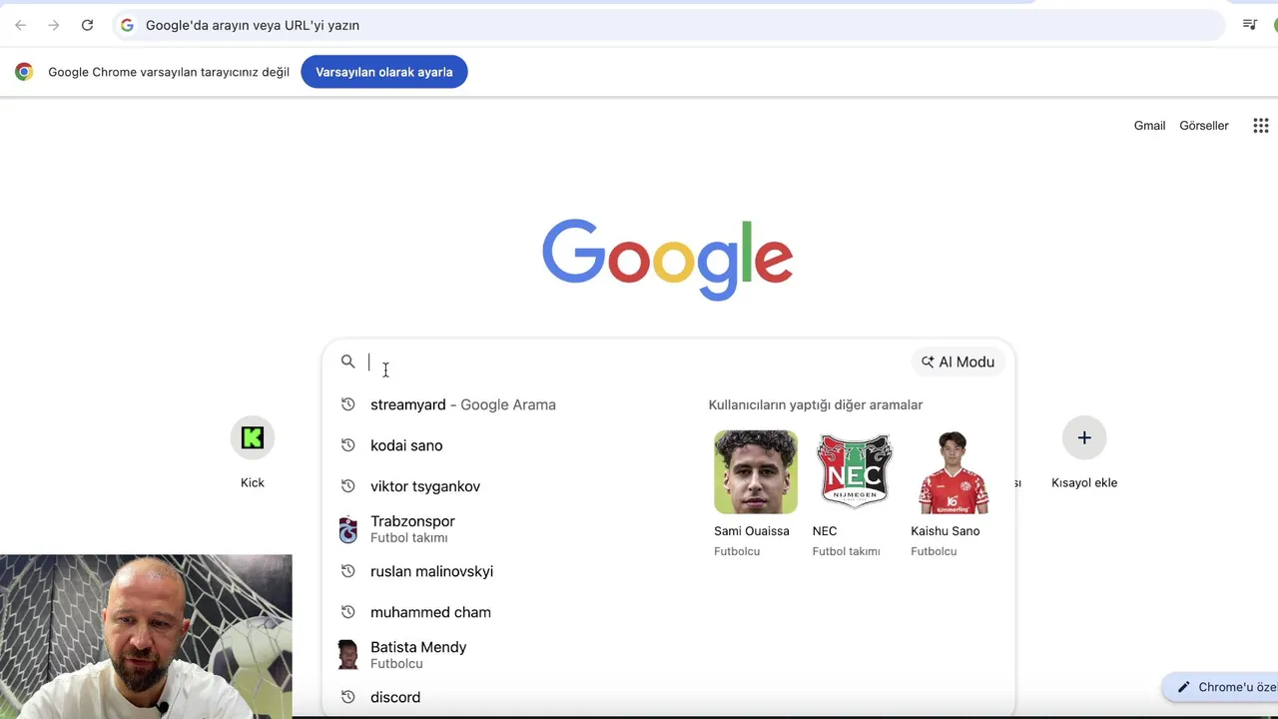Click the history icon beside muhammed cham
The image size is (1278, 719).
point(347,612)
